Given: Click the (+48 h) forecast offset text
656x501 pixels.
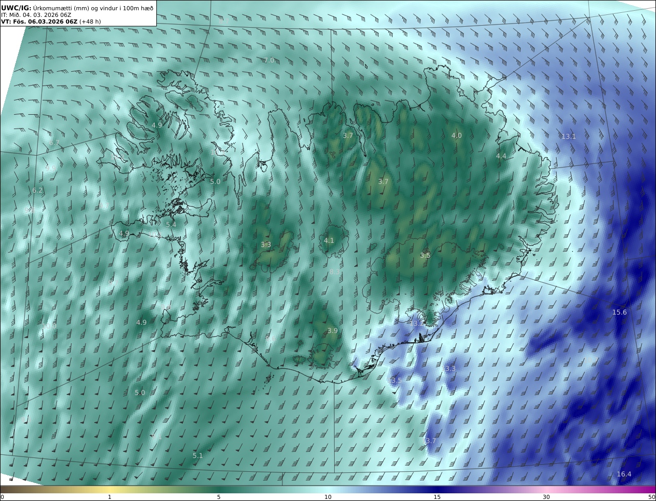Looking at the screenshot, I should 90,22.
